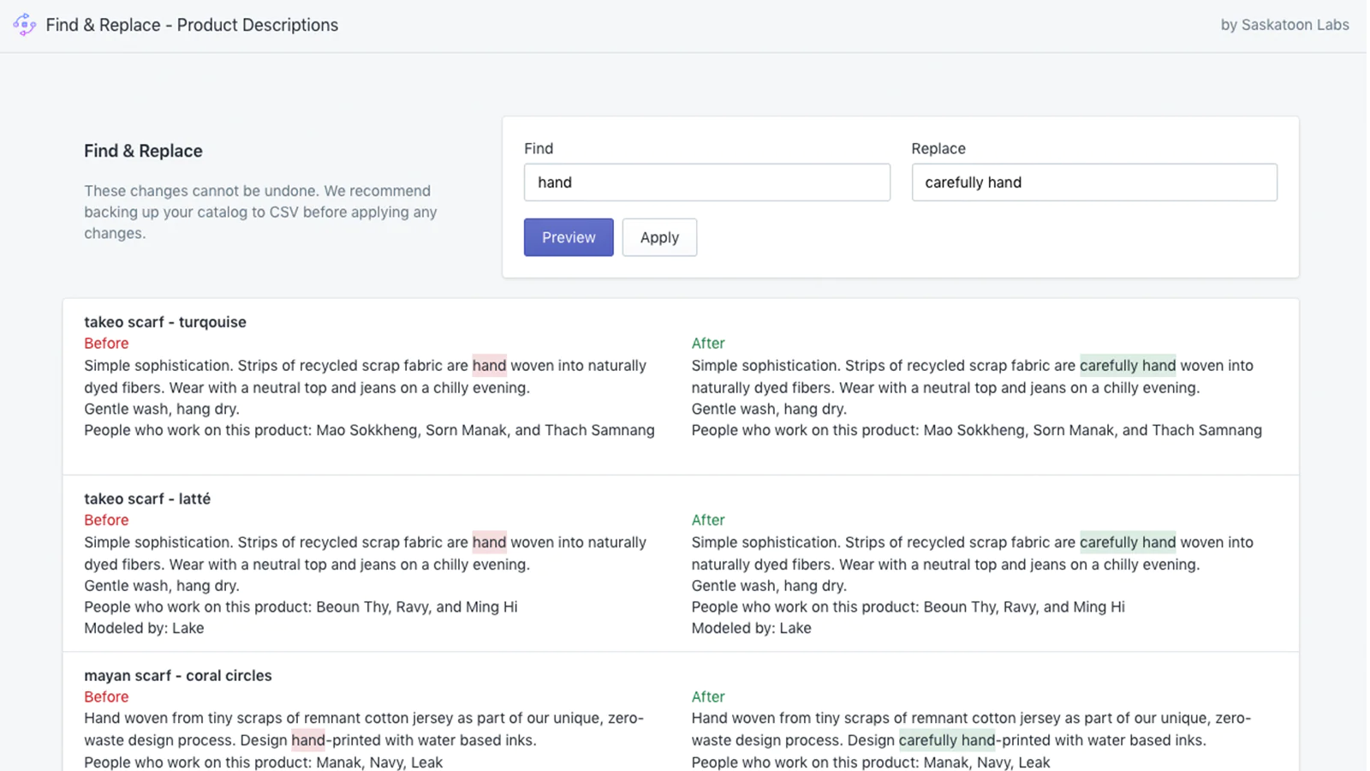1370x771 pixels.
Task: Click highlighted hand in turquoise scarf Before text
Action: [x=489, y=366]
